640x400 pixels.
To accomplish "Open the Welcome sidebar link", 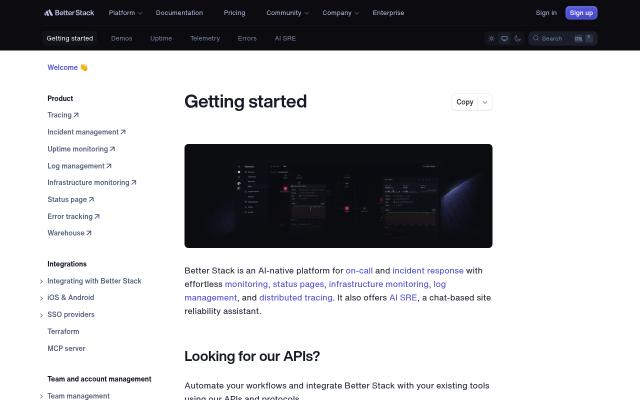I will click(x=67, y=67).
